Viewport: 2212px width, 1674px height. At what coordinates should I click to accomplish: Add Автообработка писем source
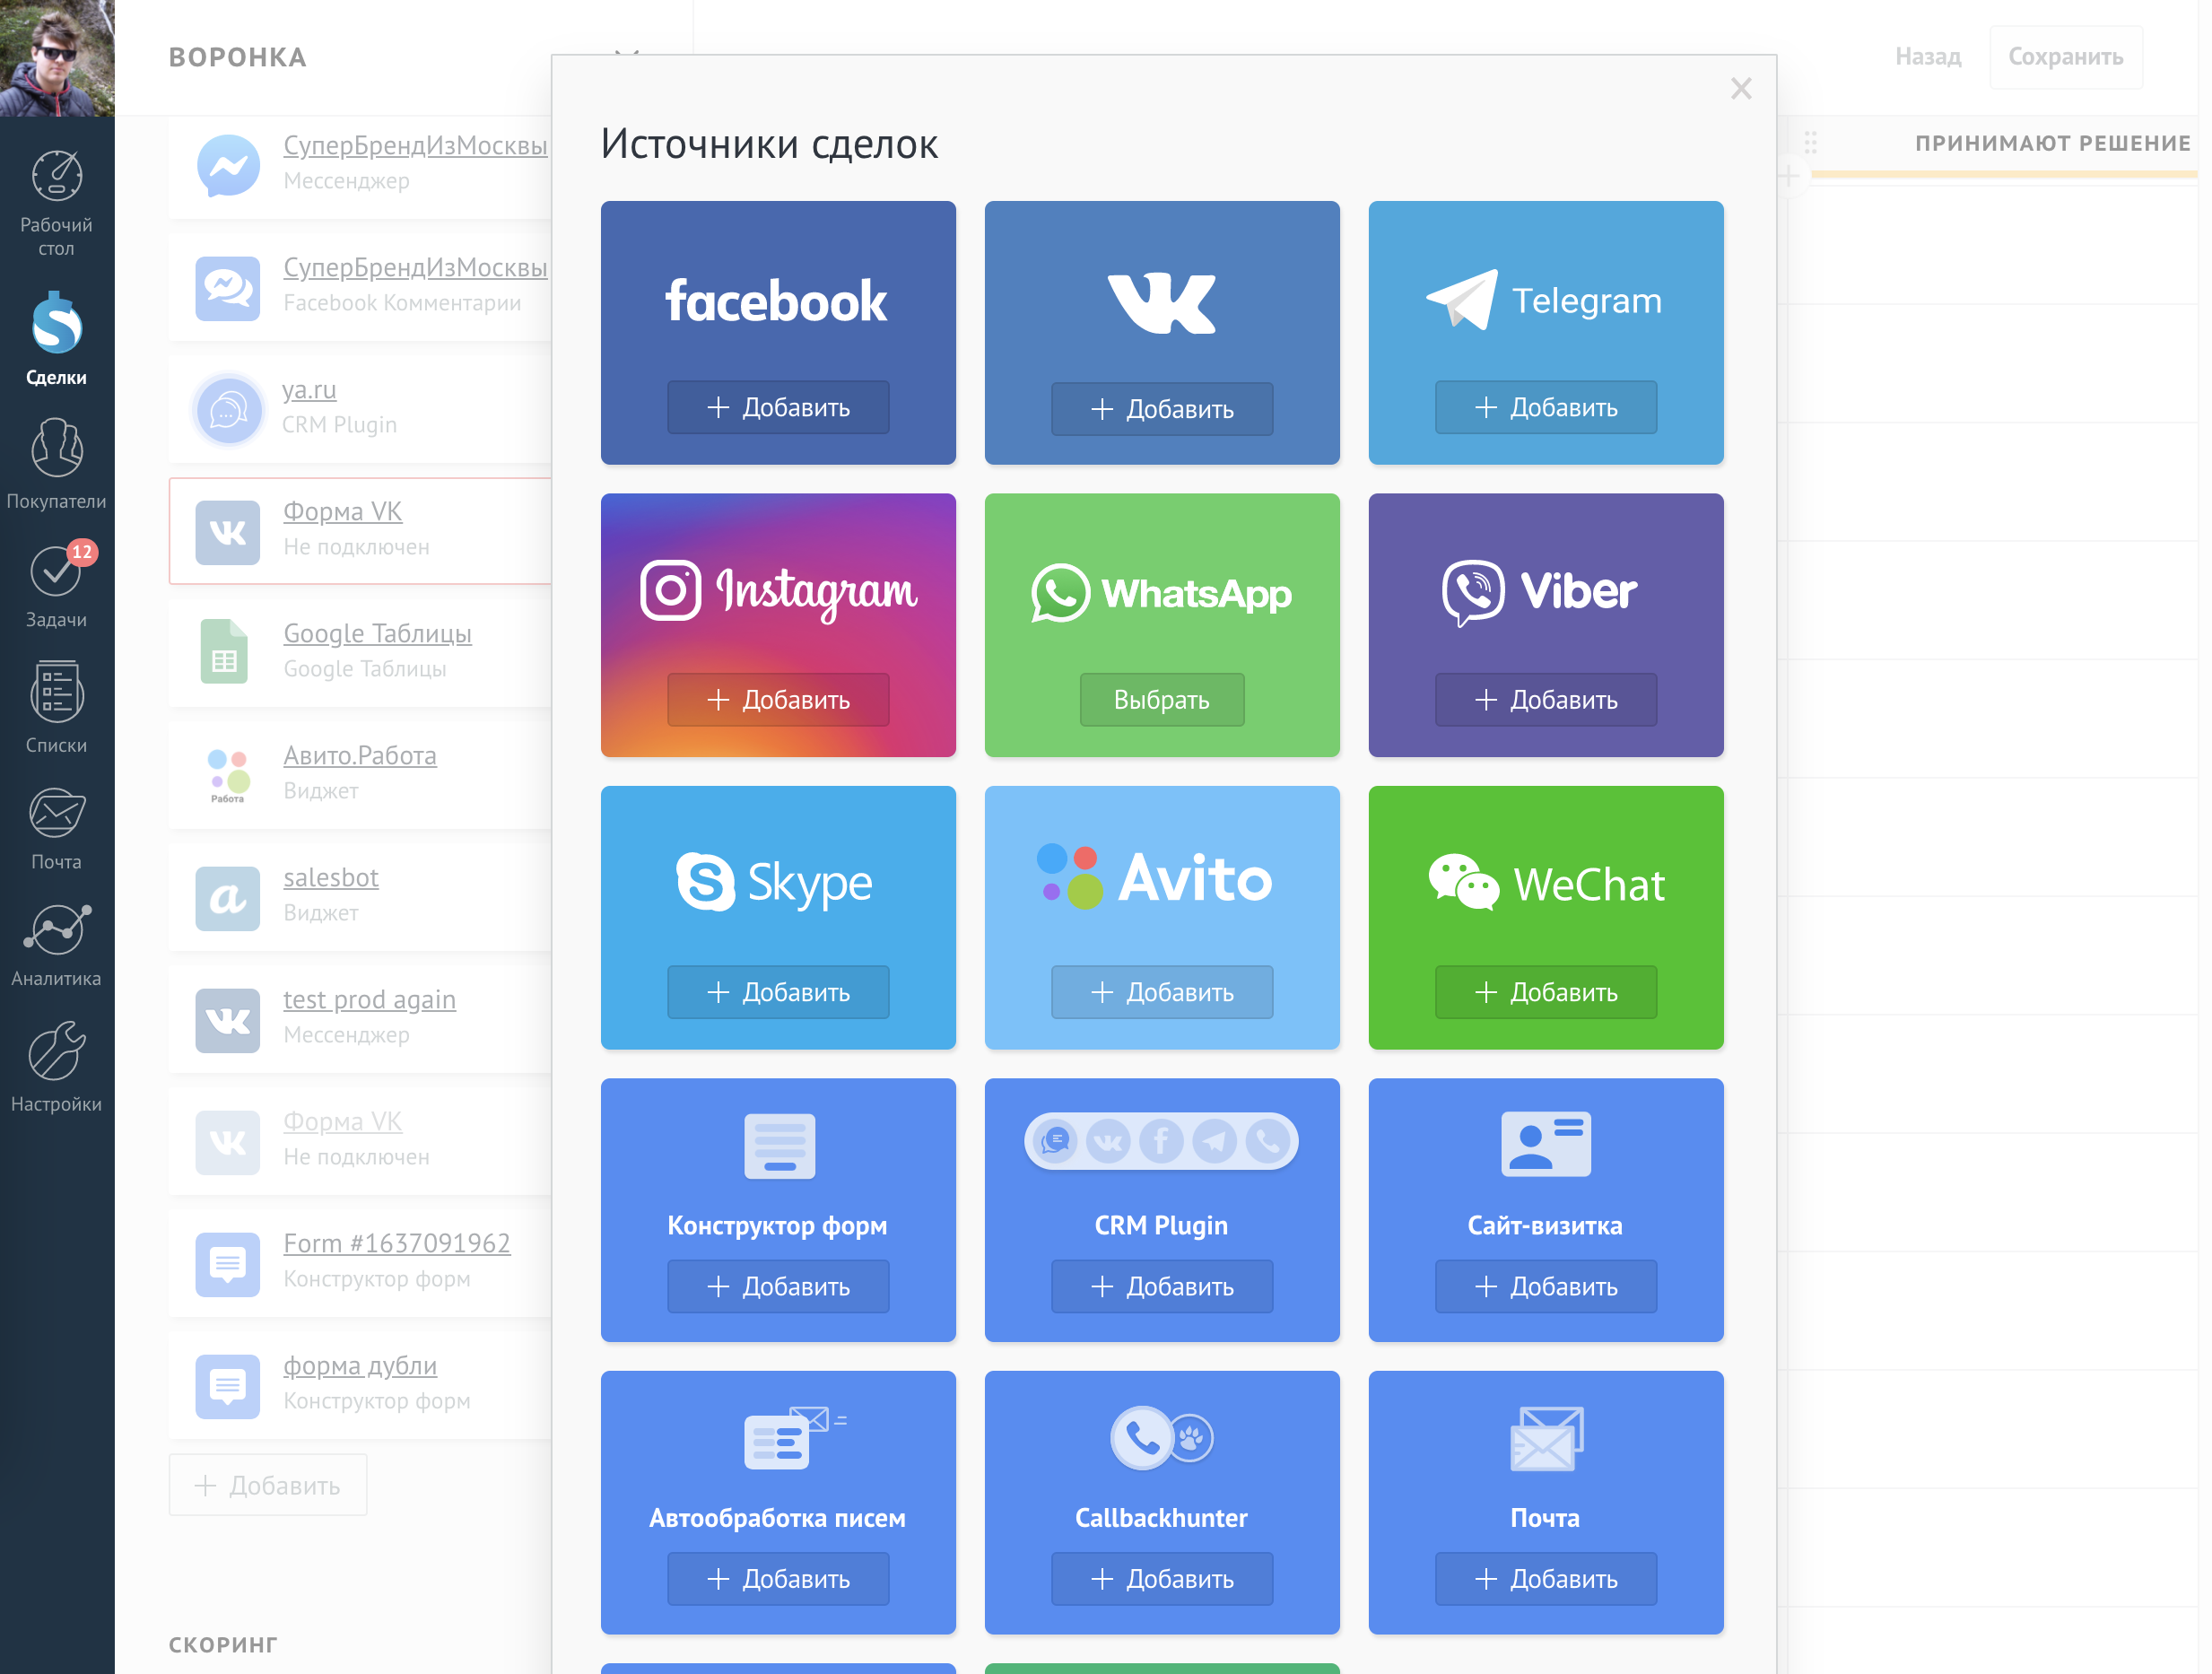point(778,1579)
